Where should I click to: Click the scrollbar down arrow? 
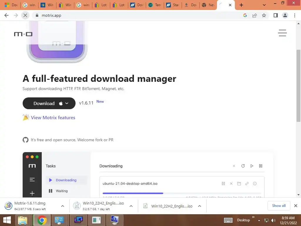[298, 195]
